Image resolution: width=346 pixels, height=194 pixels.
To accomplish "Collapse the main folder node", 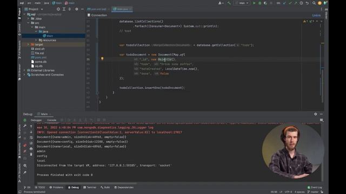I will click(32, 27).
